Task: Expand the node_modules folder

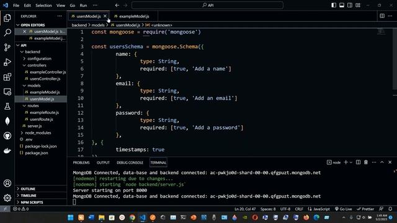Action: [x=38, y=133]
